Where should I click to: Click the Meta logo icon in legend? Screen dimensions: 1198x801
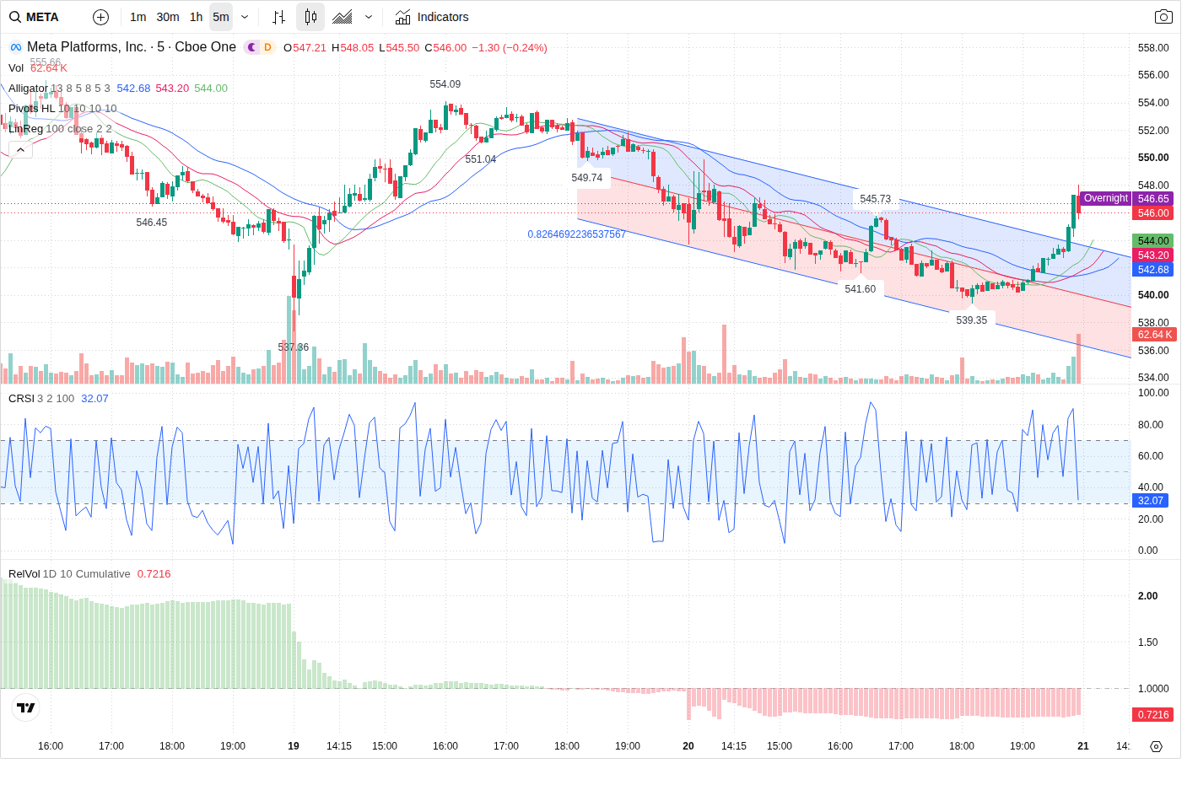tap(16, 47)
